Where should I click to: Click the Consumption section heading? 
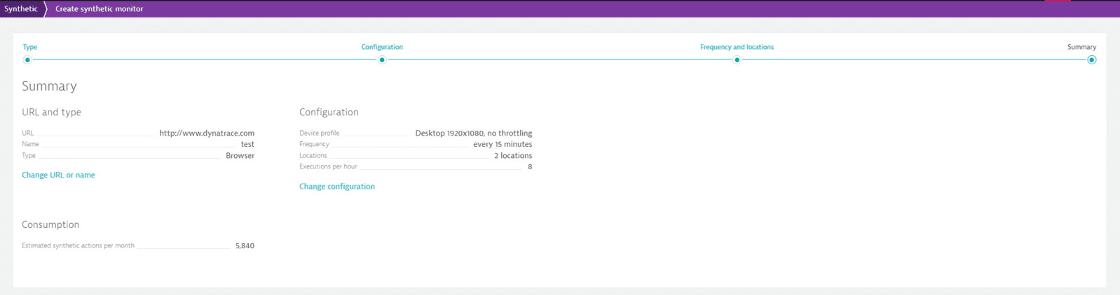[x=50, y=224]
